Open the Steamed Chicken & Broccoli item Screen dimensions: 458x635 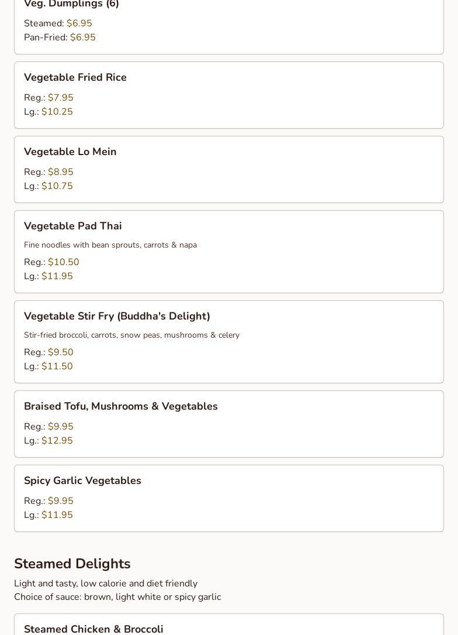point(93,629)
